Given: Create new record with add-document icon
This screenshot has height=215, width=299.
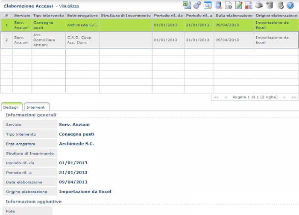Looking at the screenshot, I should [x=229, y=5].
